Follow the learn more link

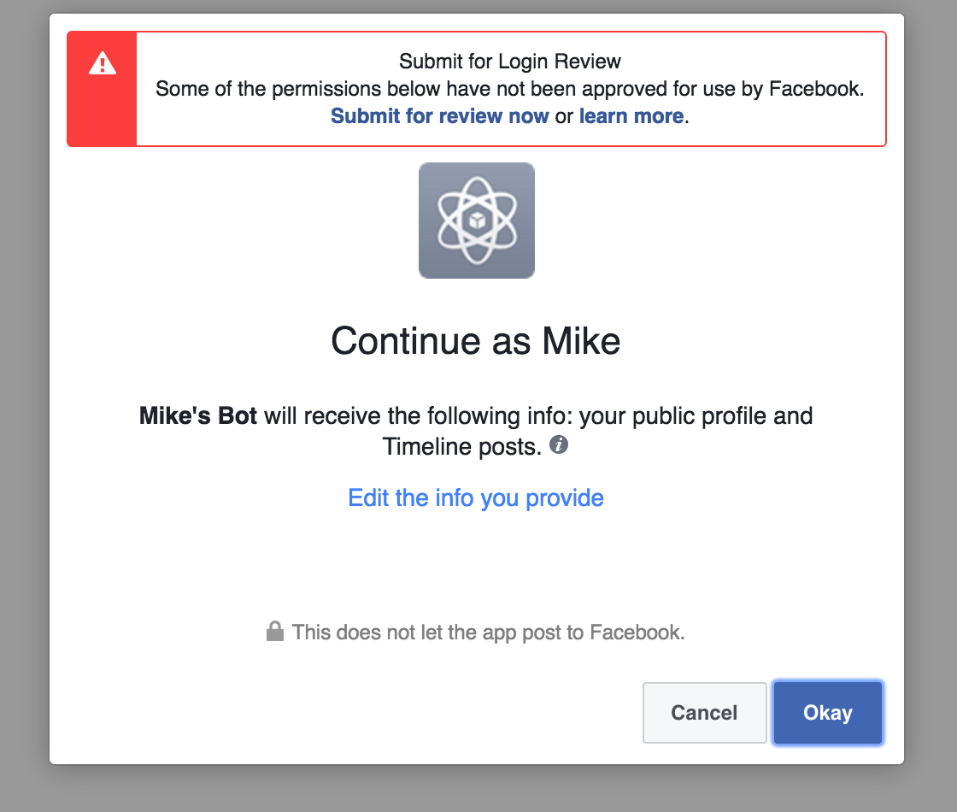tap(631, 116)
